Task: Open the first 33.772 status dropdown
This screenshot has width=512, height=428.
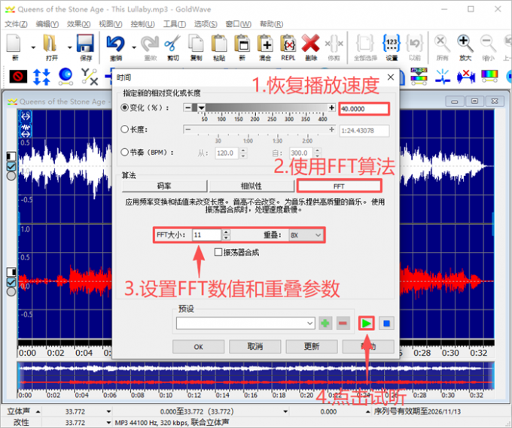Action: point(108,411)
